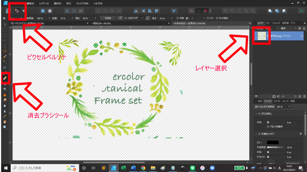Open the 選択(S) menu

(x=58, y=4)
